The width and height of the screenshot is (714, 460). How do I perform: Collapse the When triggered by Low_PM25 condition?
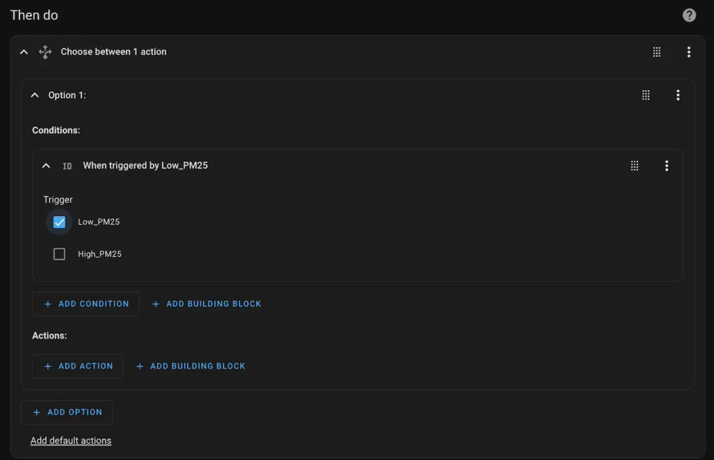(x=46, y=166)
